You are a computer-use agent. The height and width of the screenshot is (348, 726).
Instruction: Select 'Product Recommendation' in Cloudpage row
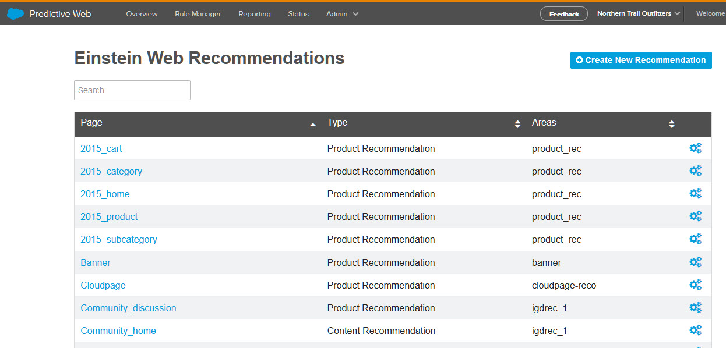(381, 285)
